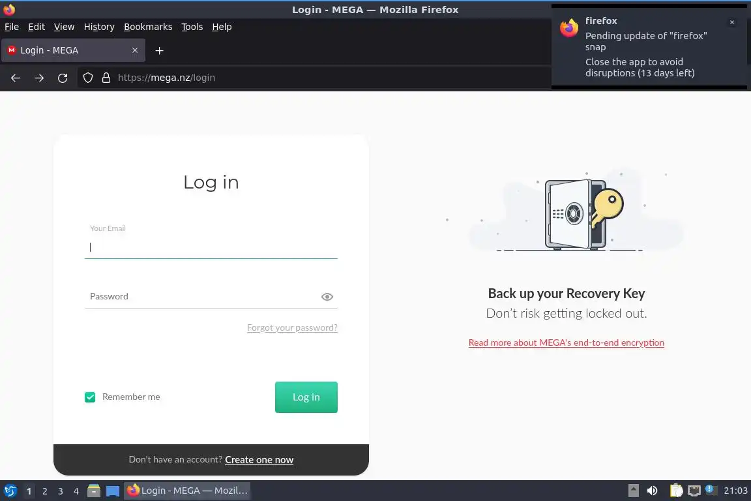
Task: Open a new tab with plus button
Action: (160, 50)
